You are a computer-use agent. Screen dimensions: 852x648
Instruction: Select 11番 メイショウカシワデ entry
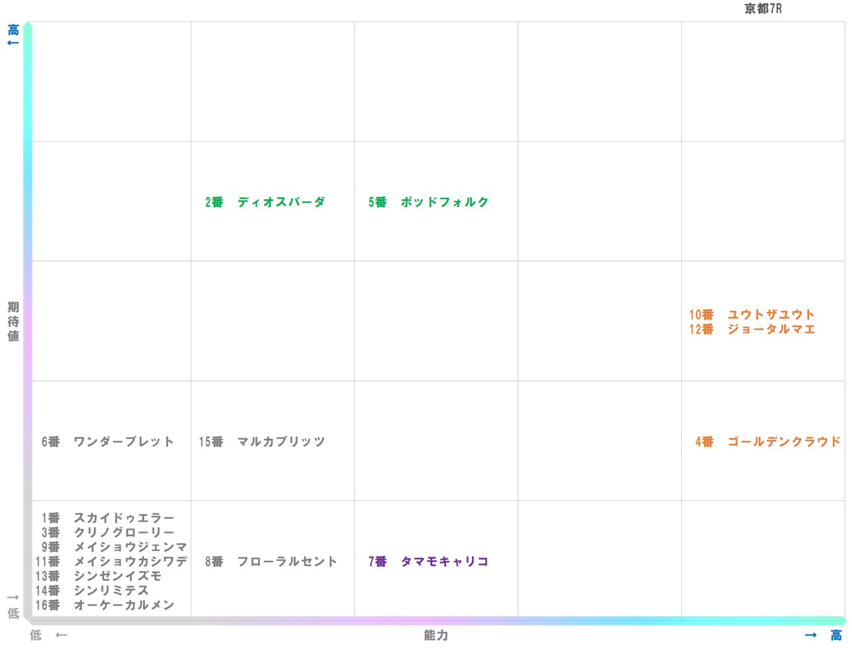(x=116, y=561)
